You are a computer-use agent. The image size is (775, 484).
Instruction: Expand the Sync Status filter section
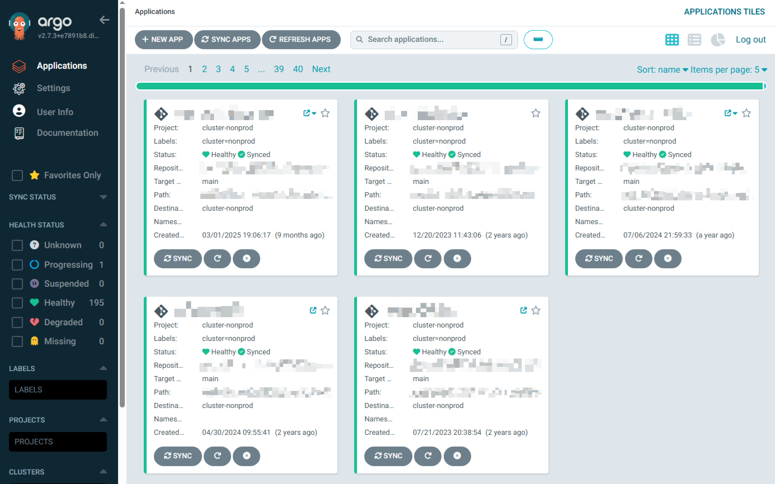[x=103, y=197]
